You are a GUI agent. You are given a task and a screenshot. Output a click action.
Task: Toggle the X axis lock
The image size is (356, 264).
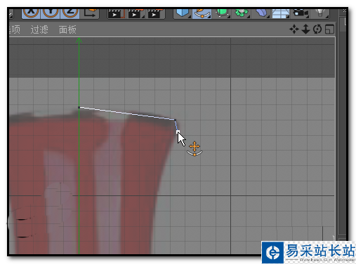coord(31,13)
